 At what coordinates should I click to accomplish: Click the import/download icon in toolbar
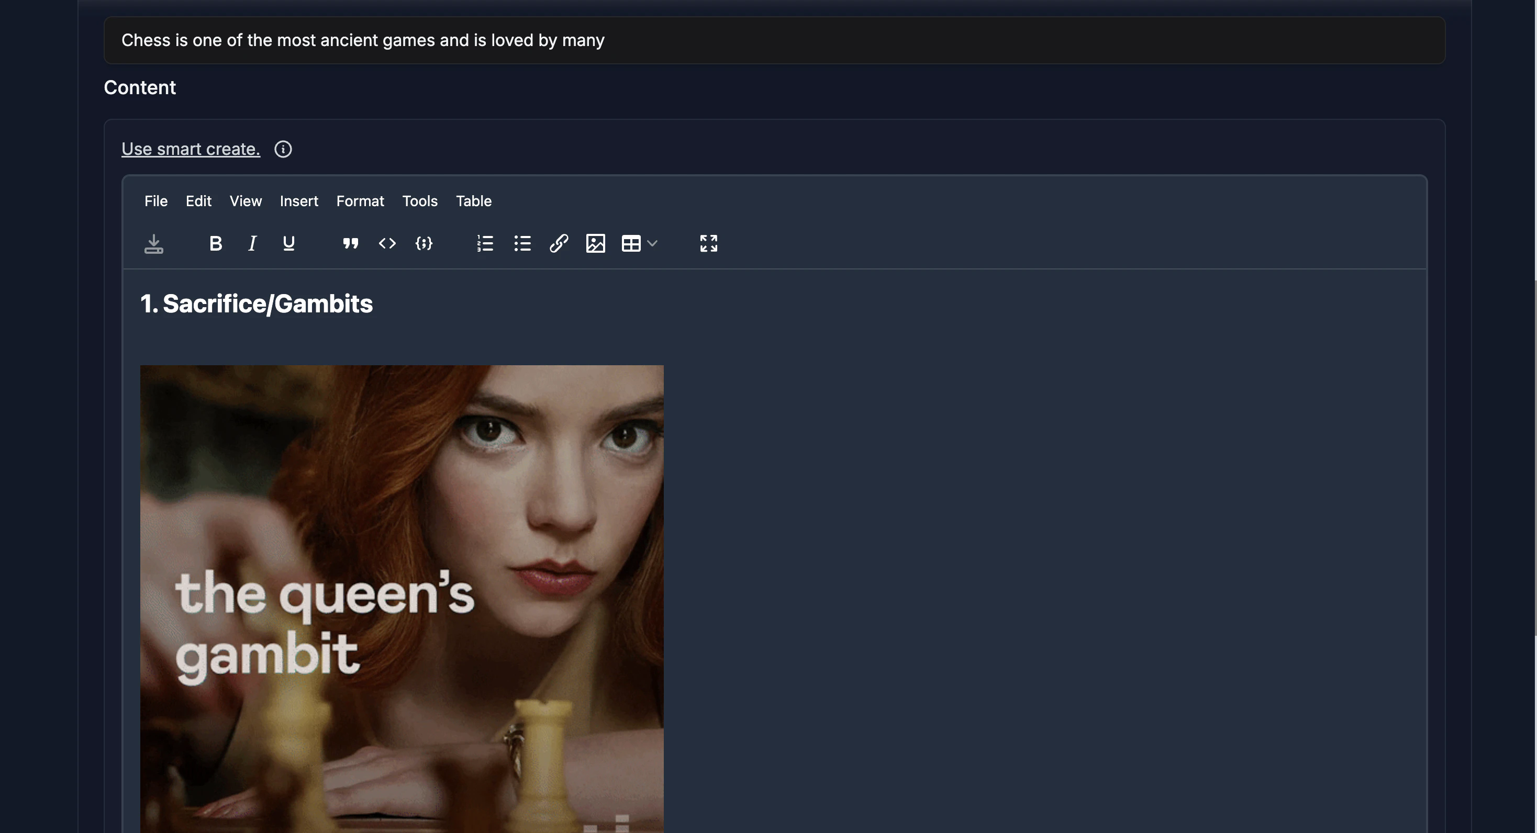[x=153, y=243]
